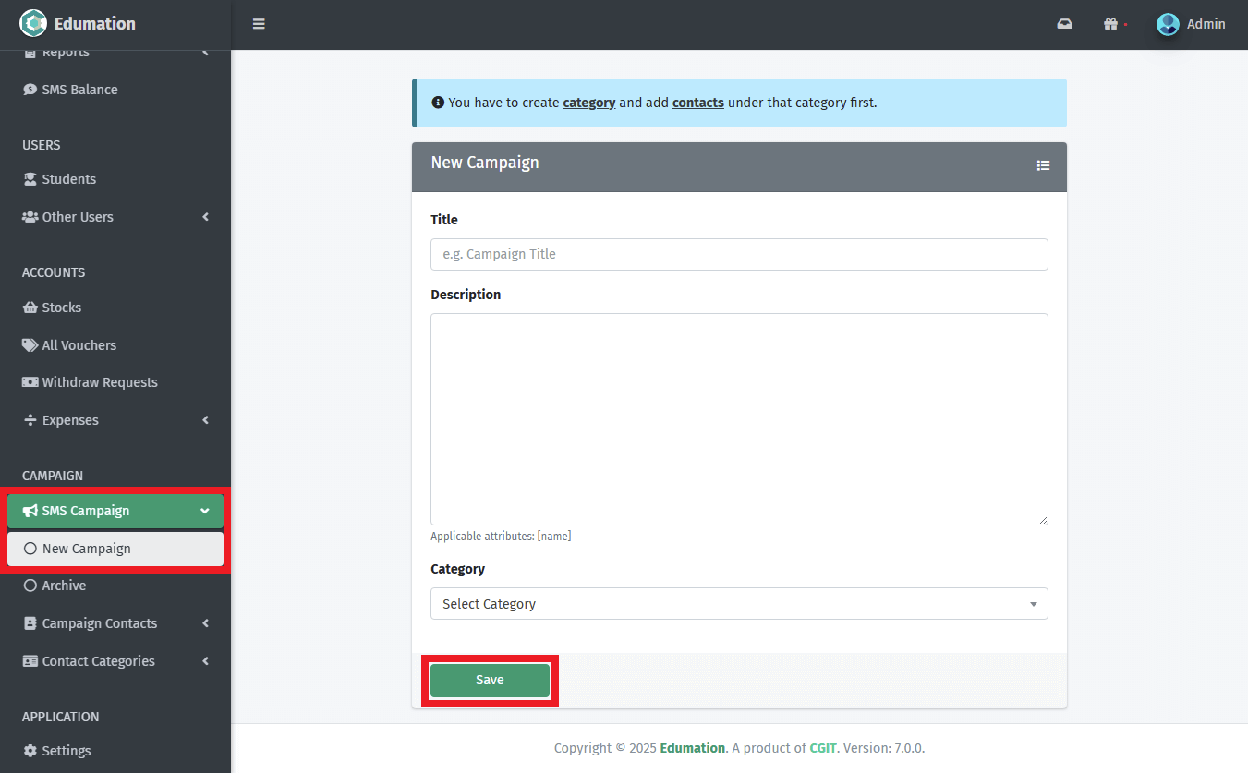
Task: Open Withdraw Requests in the sidebar
Action: 99,382
